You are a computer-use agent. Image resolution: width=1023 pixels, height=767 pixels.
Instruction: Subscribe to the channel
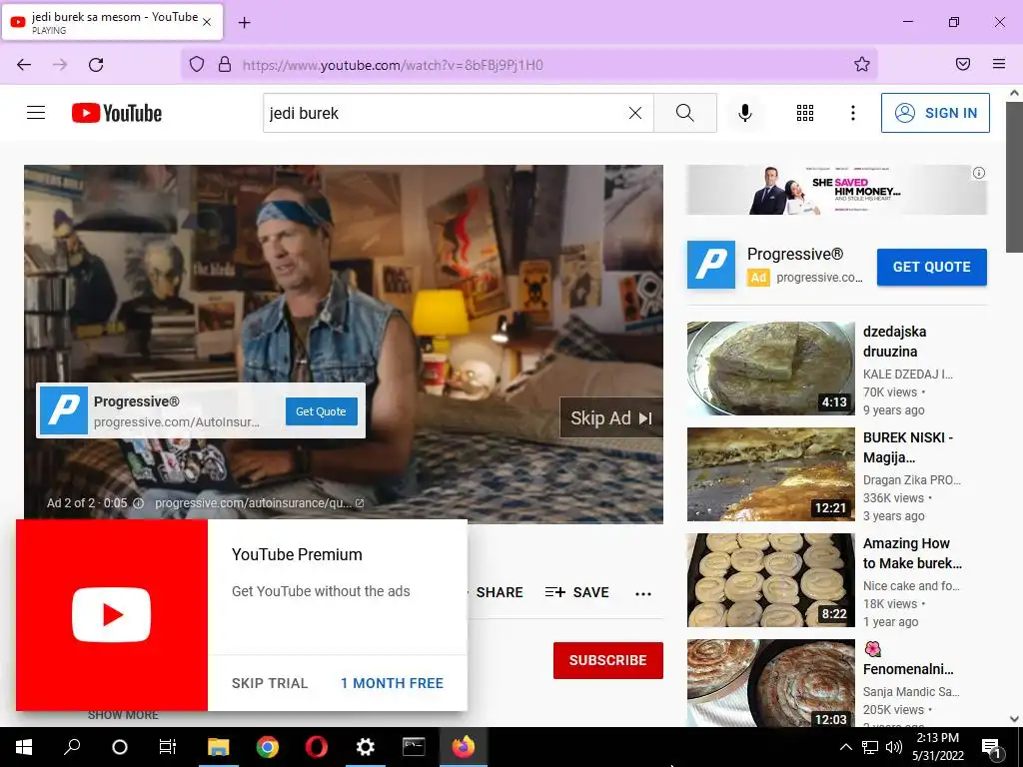[x=608, y=660]
